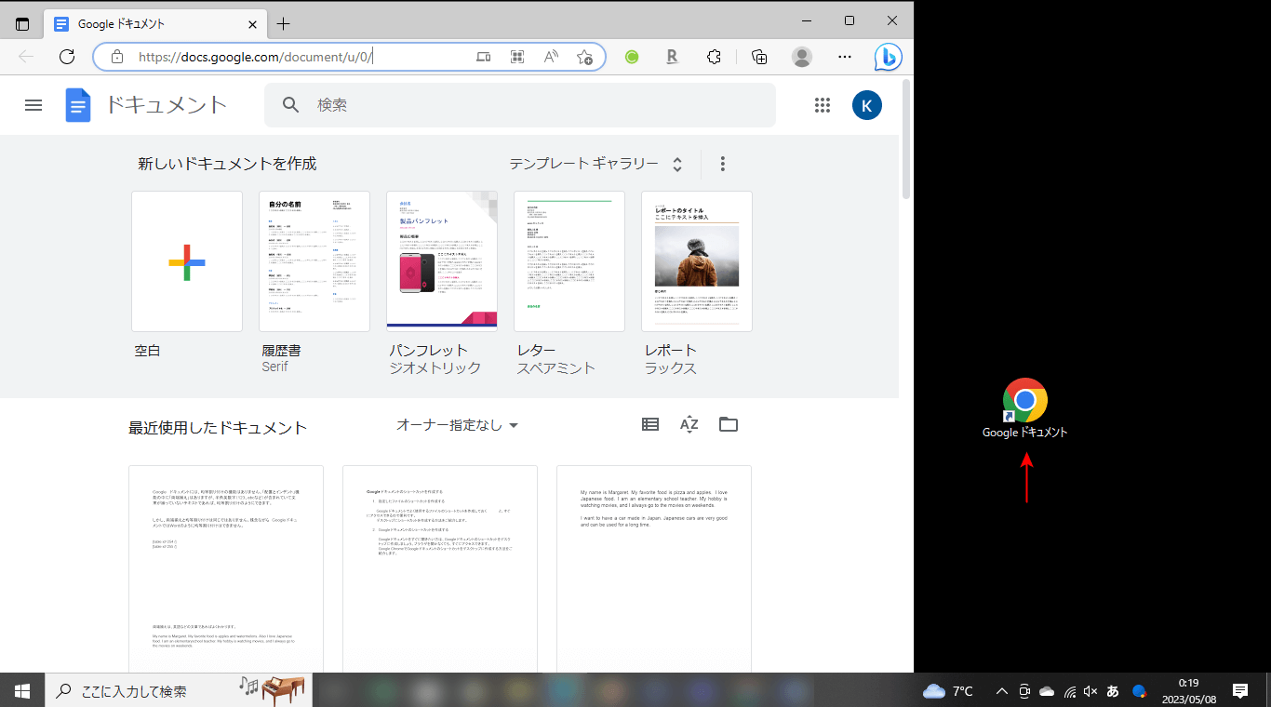This screenshot has height=707, width=1271.
Task: Open the notification center icon
Action: (1240, 691)
